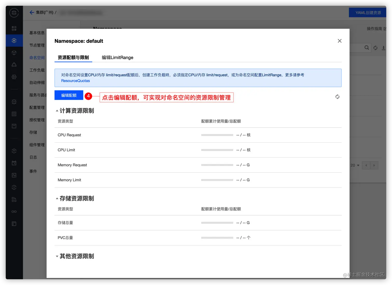Click the YAML创建资源 button
Image resolution: width=392 pixels, height=285 pixels.
click(x=368, y=12)
